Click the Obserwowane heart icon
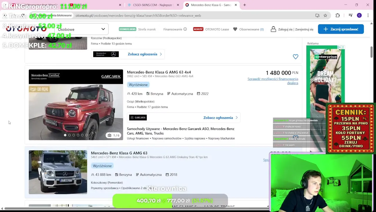 point(235,29)
